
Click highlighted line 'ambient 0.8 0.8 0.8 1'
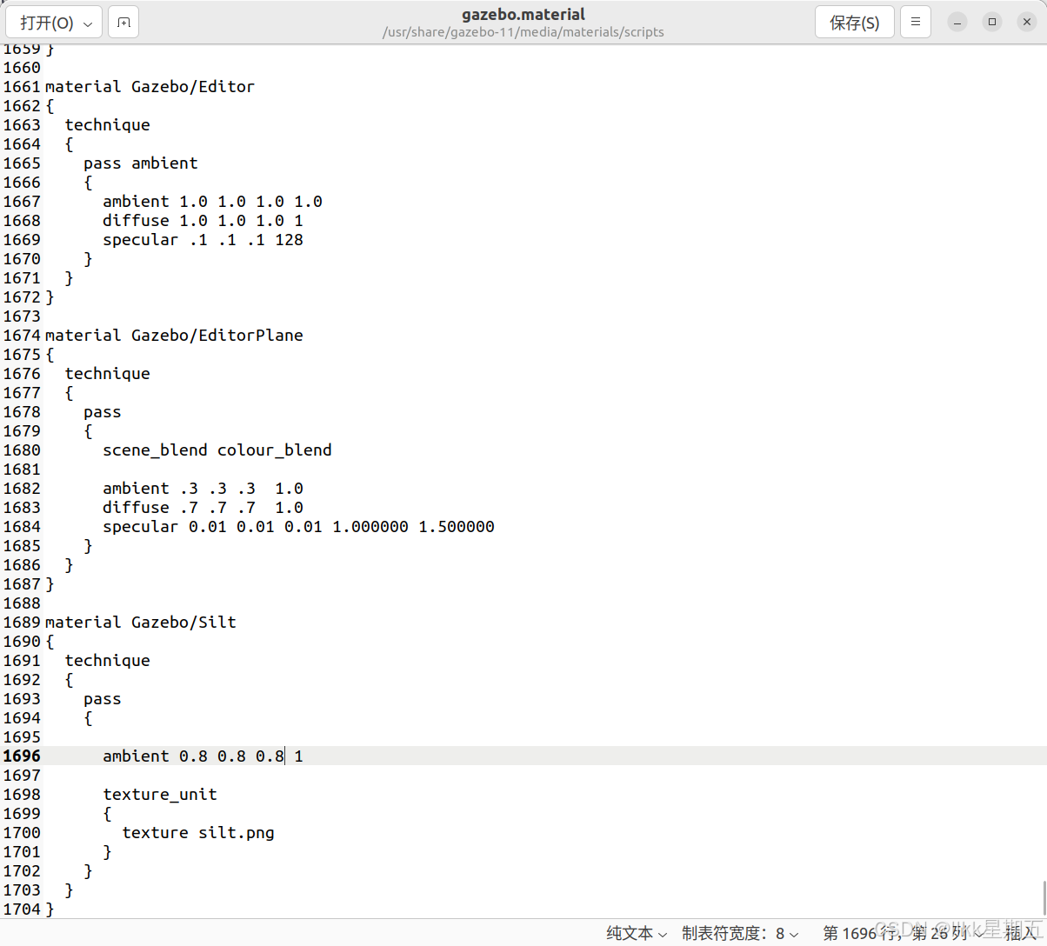tap(203, 756)
